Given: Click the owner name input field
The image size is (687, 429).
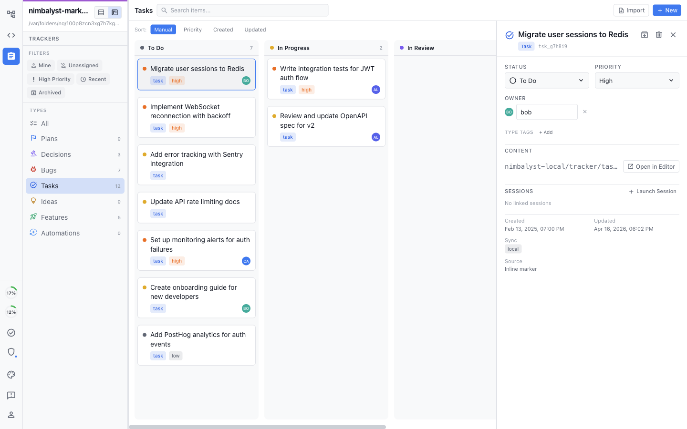Looking at the screenshot, I should (x=547, y=112).
